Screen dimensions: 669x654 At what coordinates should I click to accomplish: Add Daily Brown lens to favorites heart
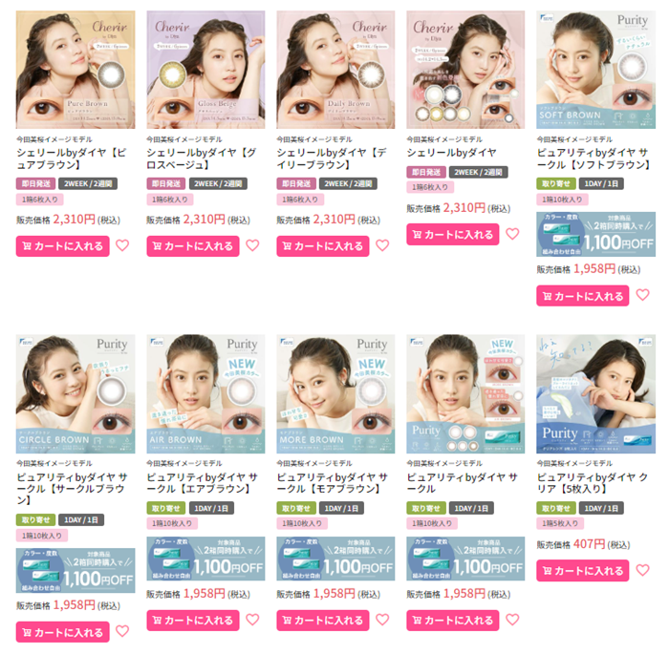click(382, 245)
